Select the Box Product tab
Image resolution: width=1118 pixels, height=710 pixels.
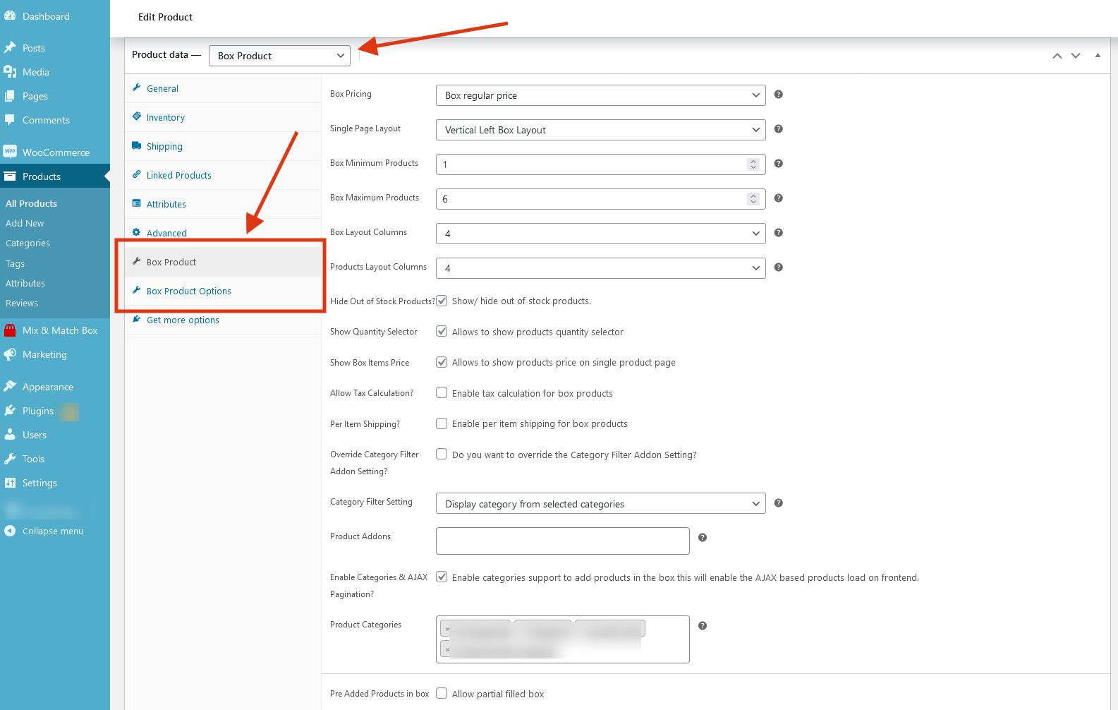click(x=223, y=262)
